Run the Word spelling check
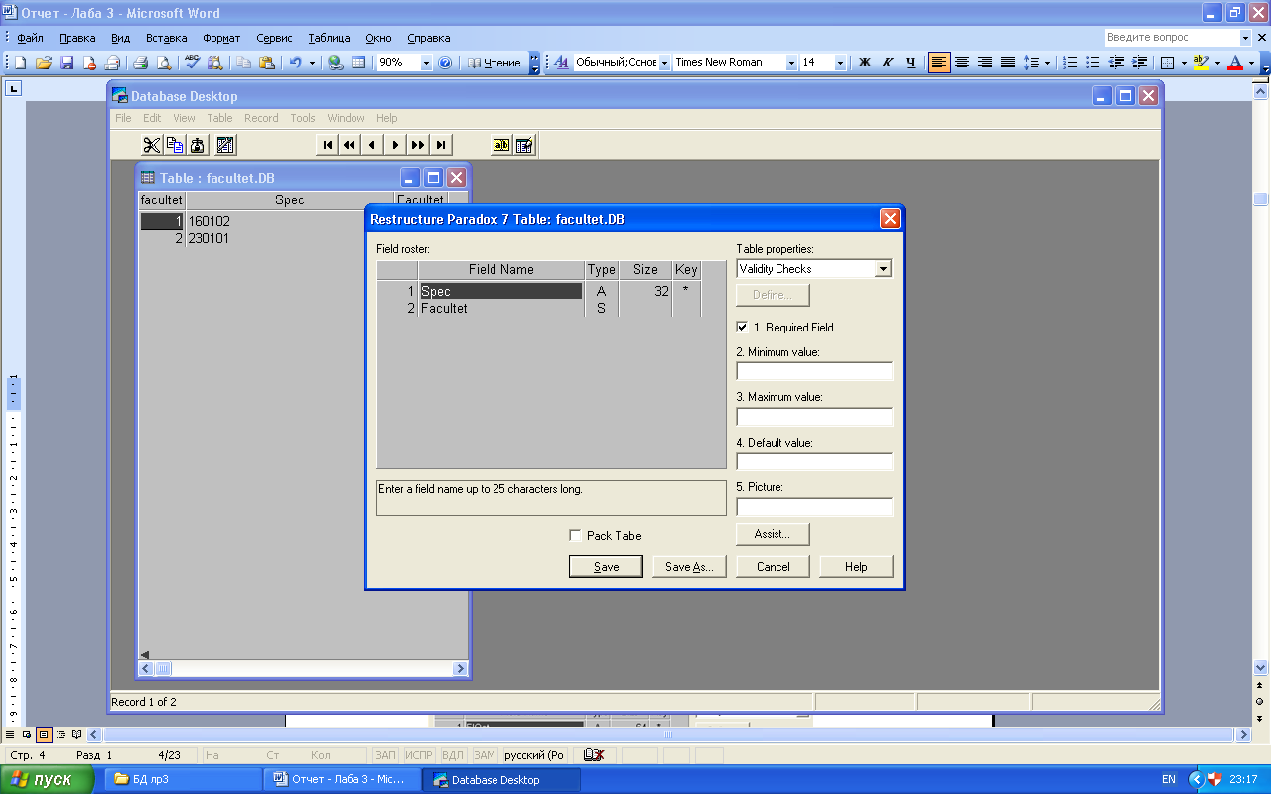Screen dimensions: 1271x794 192,63
